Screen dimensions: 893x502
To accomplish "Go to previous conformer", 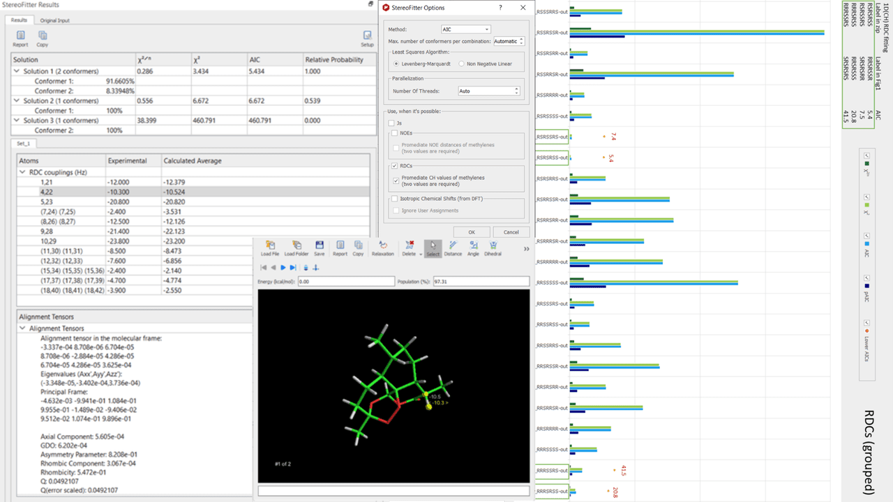I will click(x=273, y=268).
